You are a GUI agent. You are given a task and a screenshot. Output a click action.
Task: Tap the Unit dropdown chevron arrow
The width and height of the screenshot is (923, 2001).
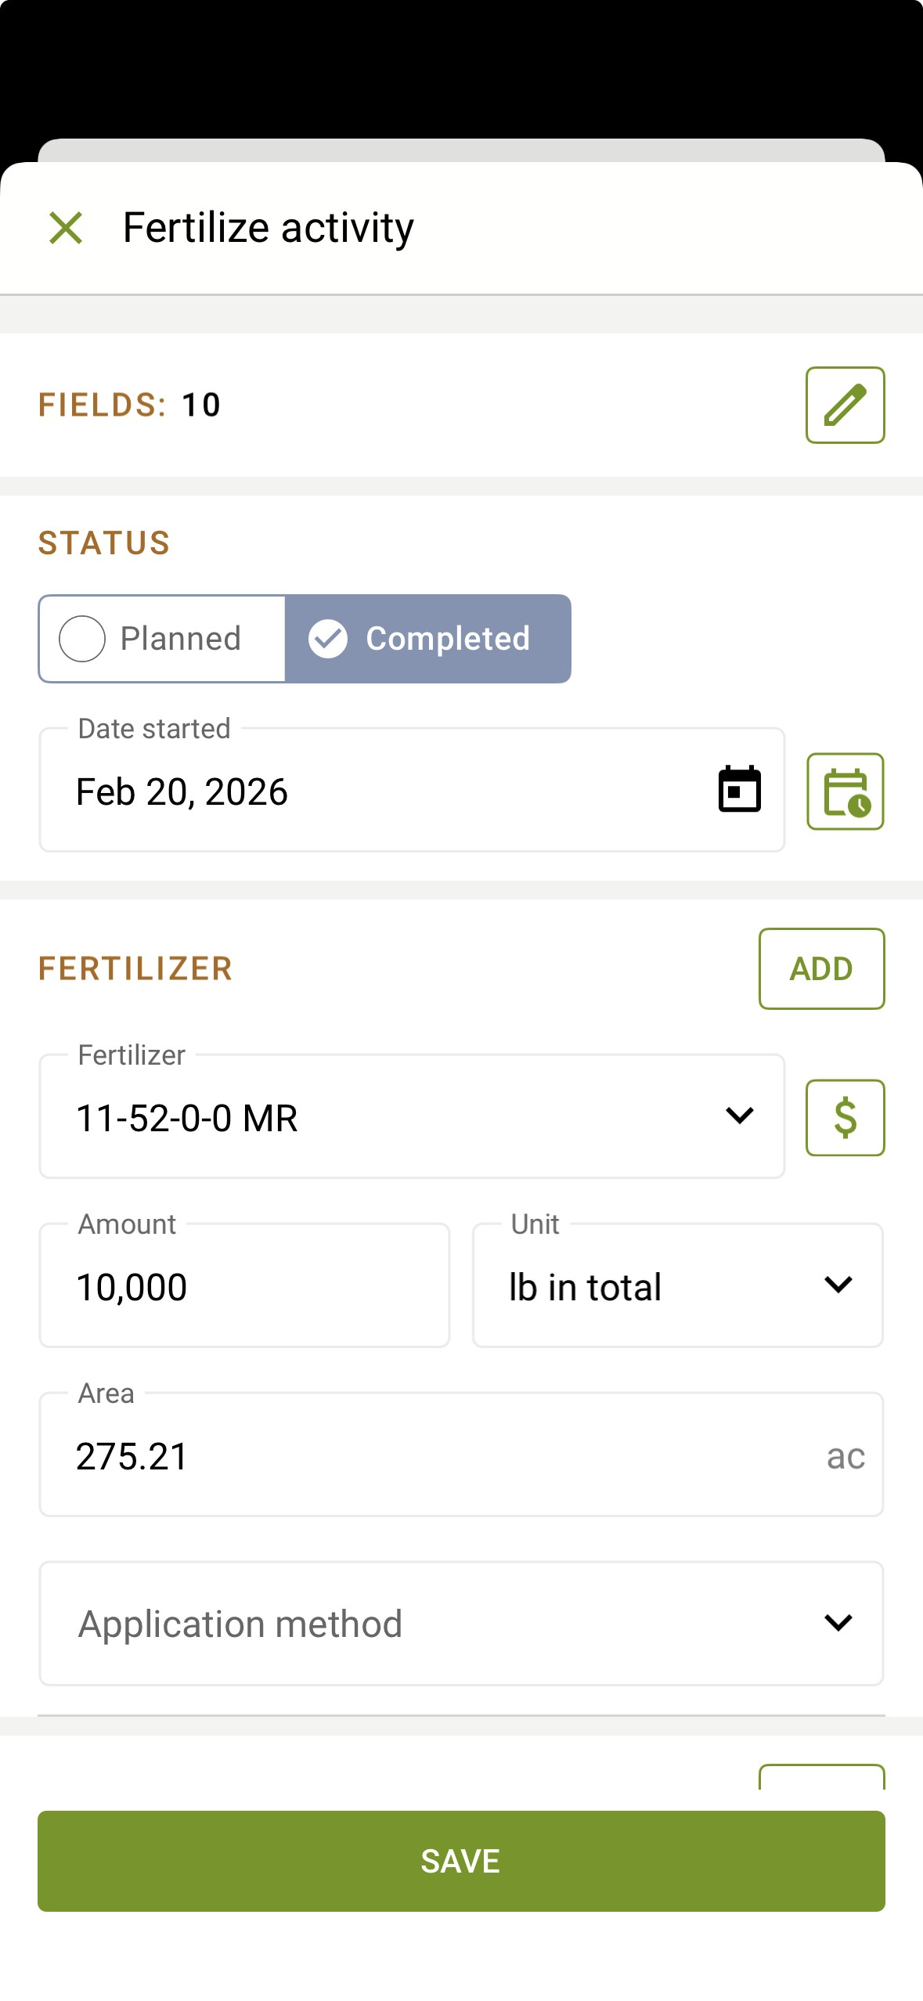click(x=838, y=1285)
